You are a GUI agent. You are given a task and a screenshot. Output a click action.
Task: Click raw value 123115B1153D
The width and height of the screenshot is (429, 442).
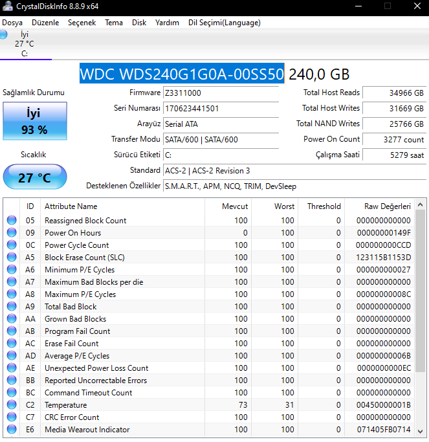(383, 258)
